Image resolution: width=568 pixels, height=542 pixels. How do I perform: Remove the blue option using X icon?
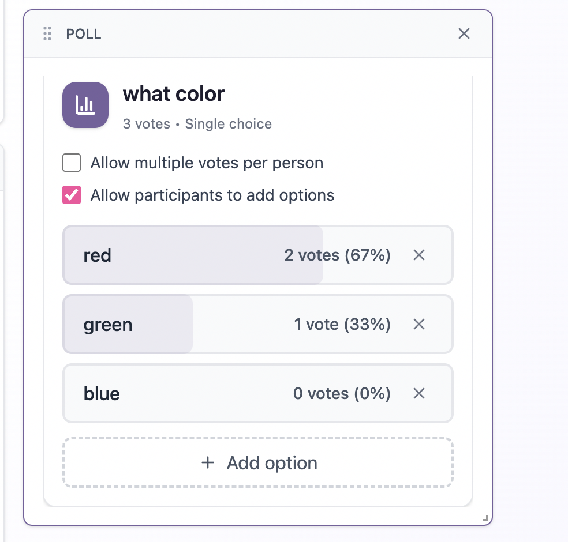419,393
